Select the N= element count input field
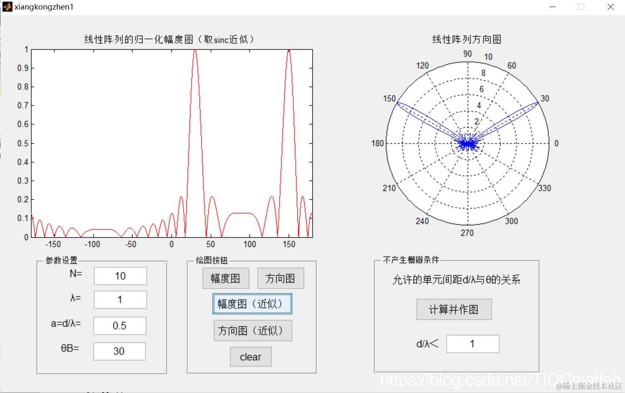625x393 pixels. pyautogui.click(x=120, y=276)
